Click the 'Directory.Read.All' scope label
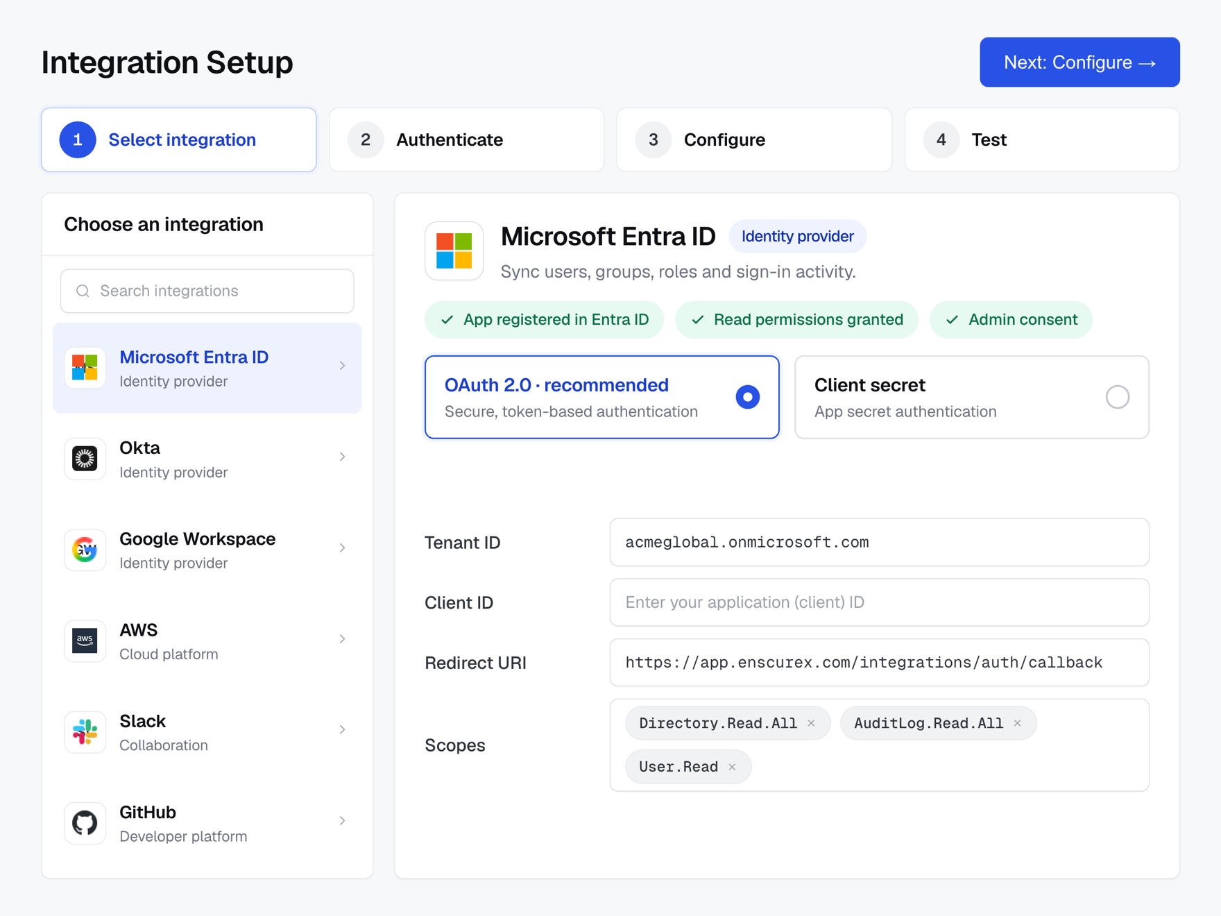The image size is (1221, 916). [718, 723]
